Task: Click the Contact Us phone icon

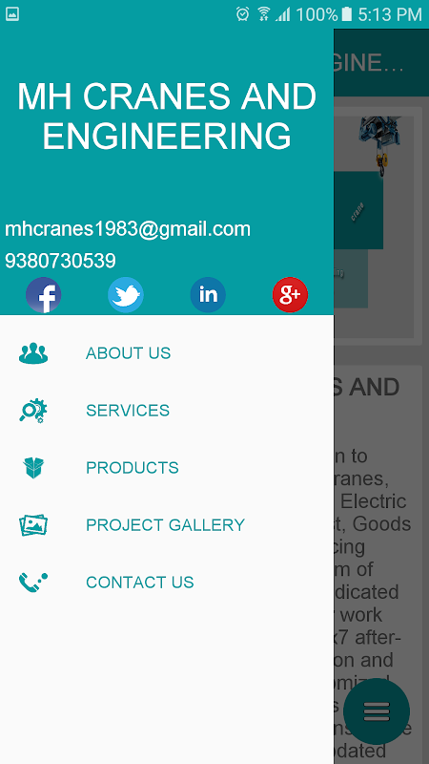Action: [x=33, y=583]
